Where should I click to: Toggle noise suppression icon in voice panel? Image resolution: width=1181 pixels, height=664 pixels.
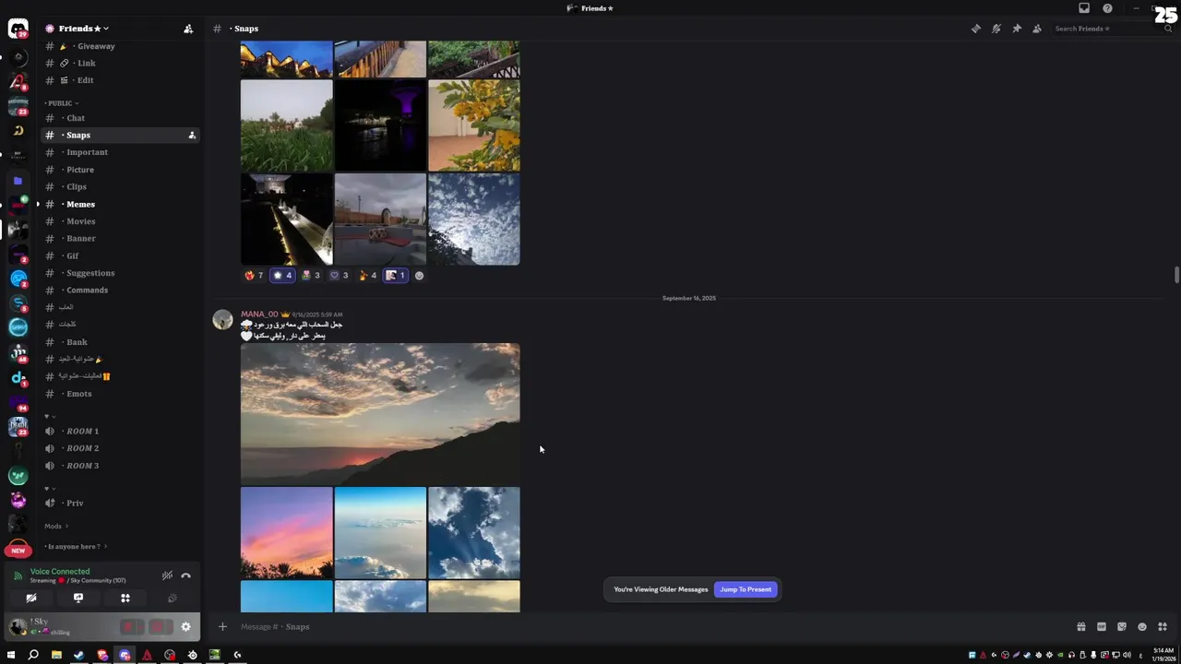(167, 575)
